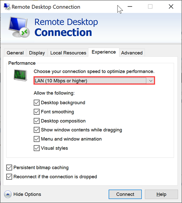Uncheck Reconnect if the connection is dropped

point(9,177)
